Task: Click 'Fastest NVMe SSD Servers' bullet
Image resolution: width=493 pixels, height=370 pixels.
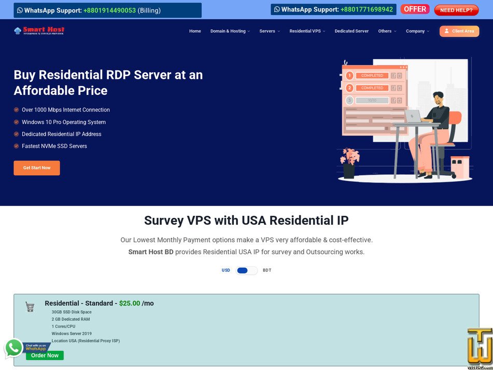Action: pos(54,146)
